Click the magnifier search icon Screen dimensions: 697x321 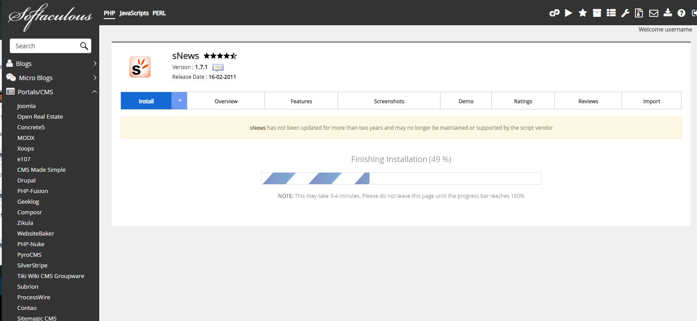(x=84, y=46)
